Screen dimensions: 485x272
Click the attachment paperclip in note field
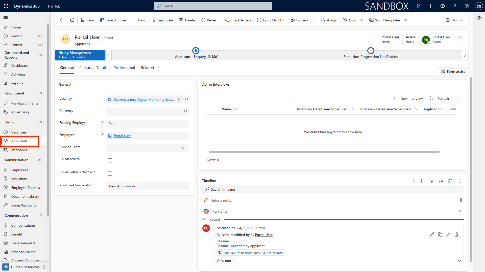click(x=461, y=200)
